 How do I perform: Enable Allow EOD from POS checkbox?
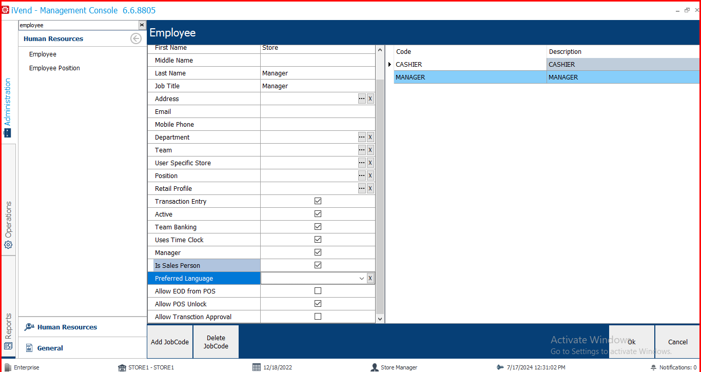point(318,291)
